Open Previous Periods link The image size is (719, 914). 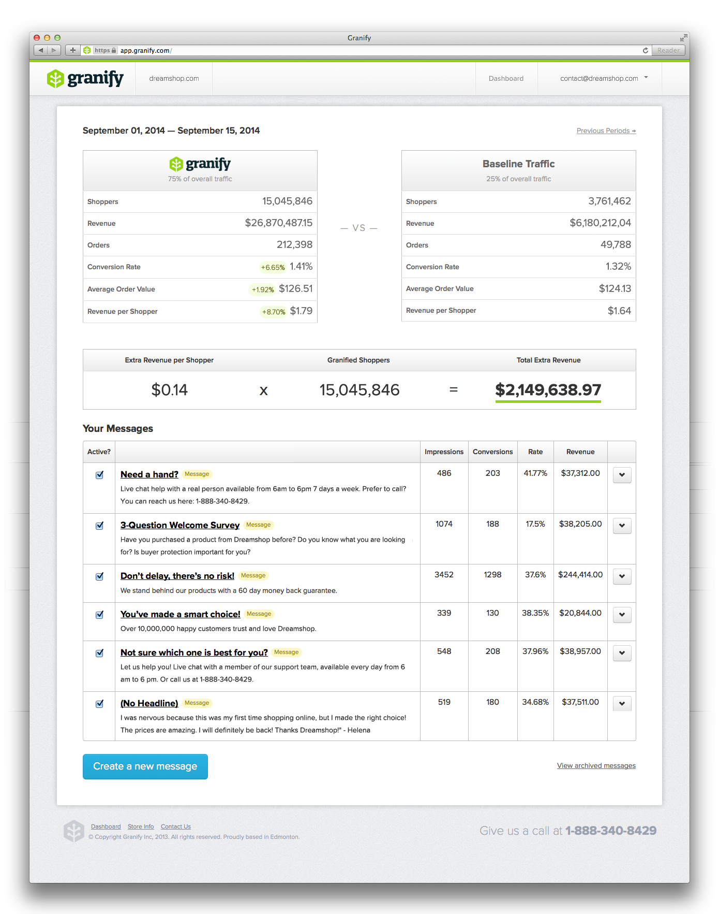coord(606,131)
